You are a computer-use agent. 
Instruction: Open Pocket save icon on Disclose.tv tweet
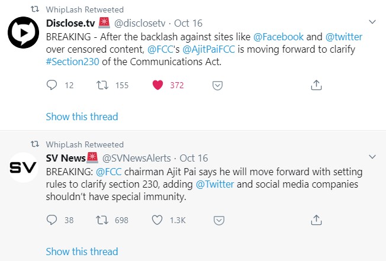217,85
